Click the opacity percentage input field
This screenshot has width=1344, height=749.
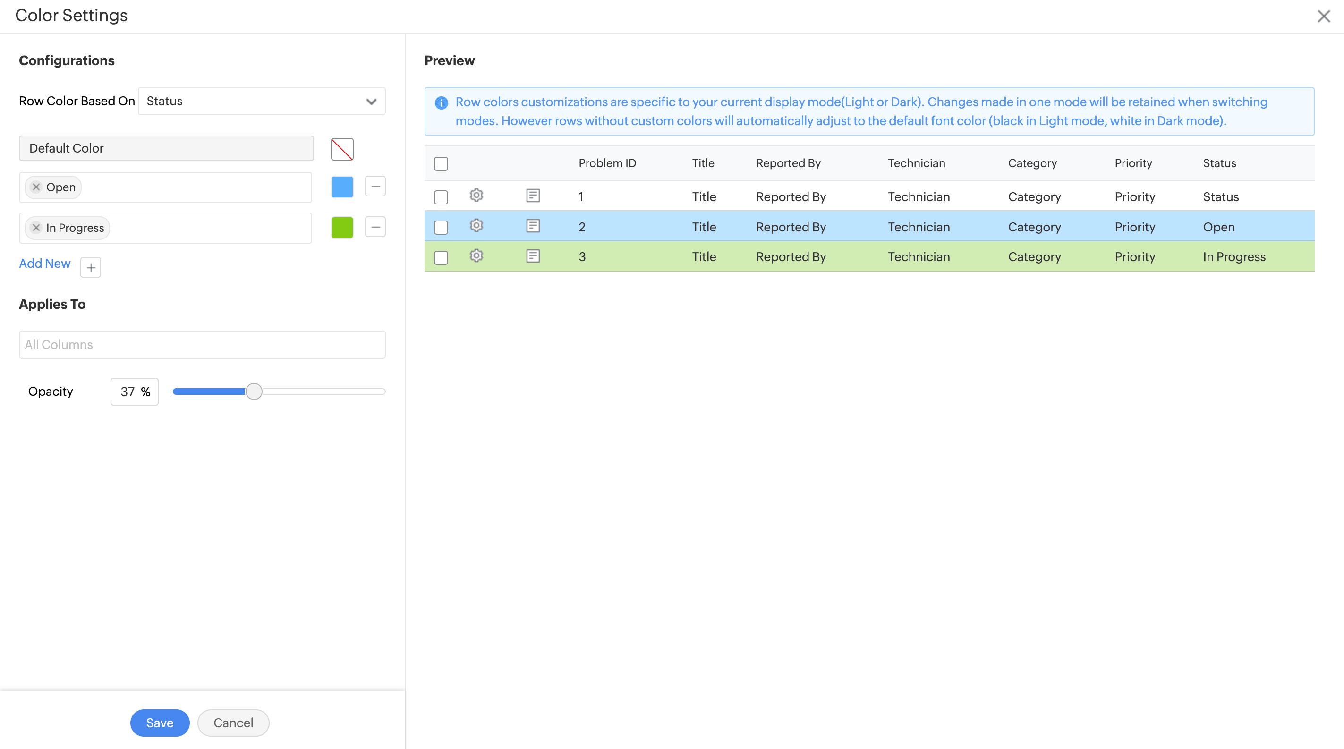[128, 392]
